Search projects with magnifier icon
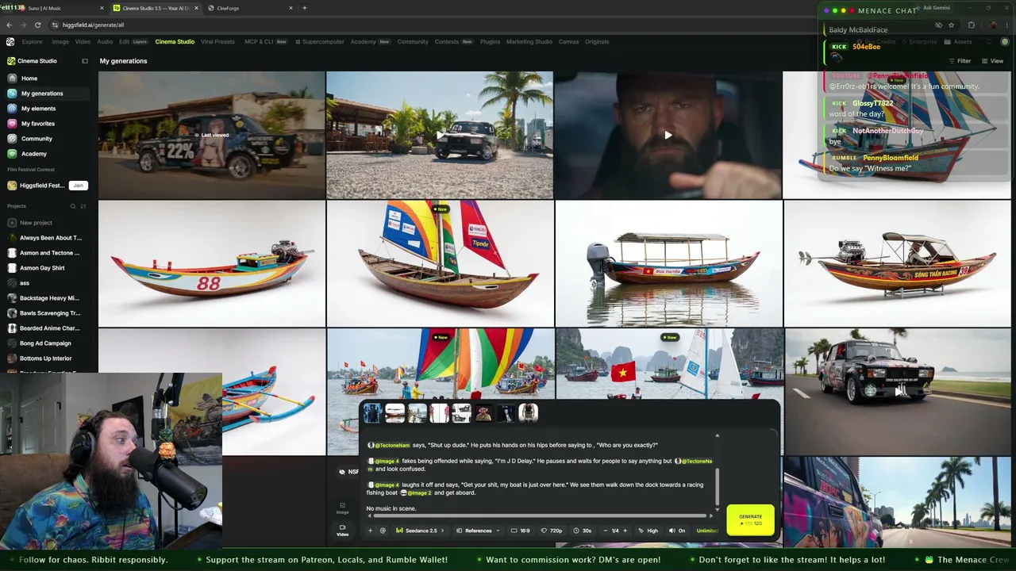Image resolution: width=1016 pixels, height=571 pixels. pos(73,206)
